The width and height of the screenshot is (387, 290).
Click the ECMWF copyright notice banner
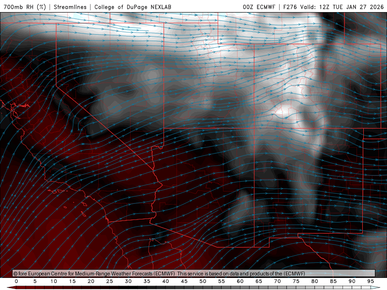pyautogui.click(x=194, y=274)
